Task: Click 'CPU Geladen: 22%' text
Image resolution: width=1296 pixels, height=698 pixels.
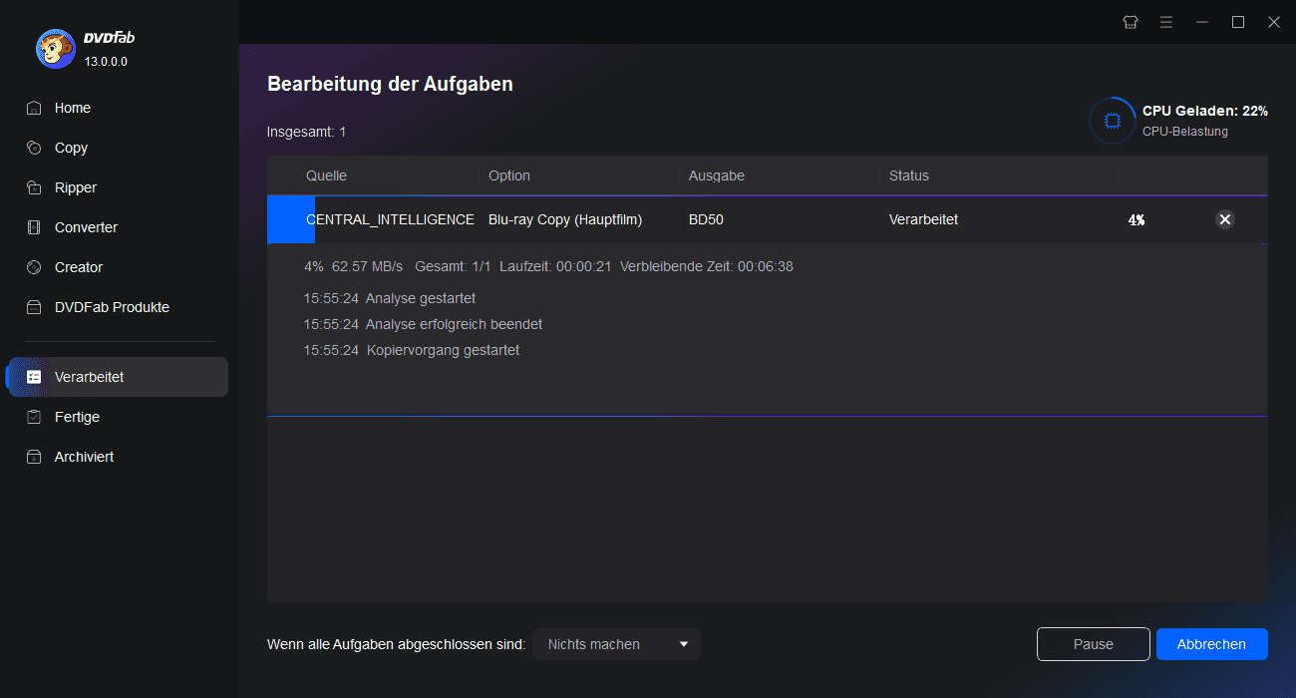Action: (x=1205, y=111)
